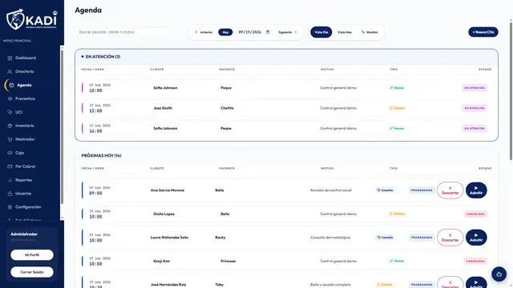
Task: Click the Inventario box icon
Action: [10, 126]
